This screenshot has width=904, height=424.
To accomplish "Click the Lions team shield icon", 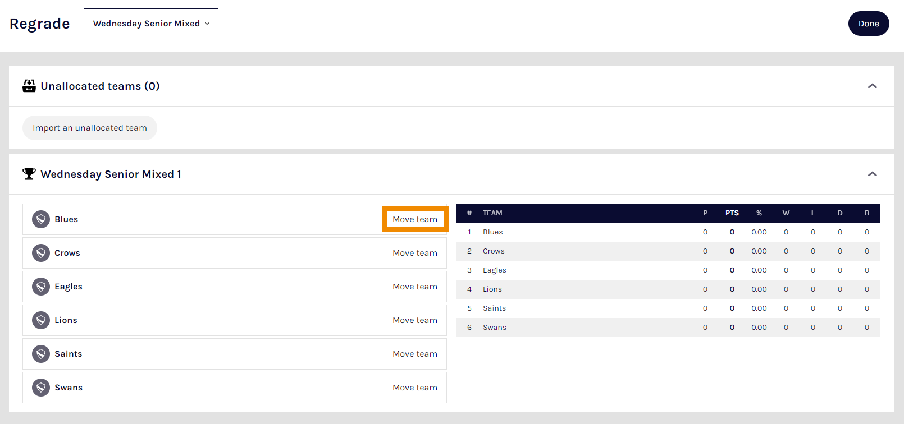I will (41, 320).
